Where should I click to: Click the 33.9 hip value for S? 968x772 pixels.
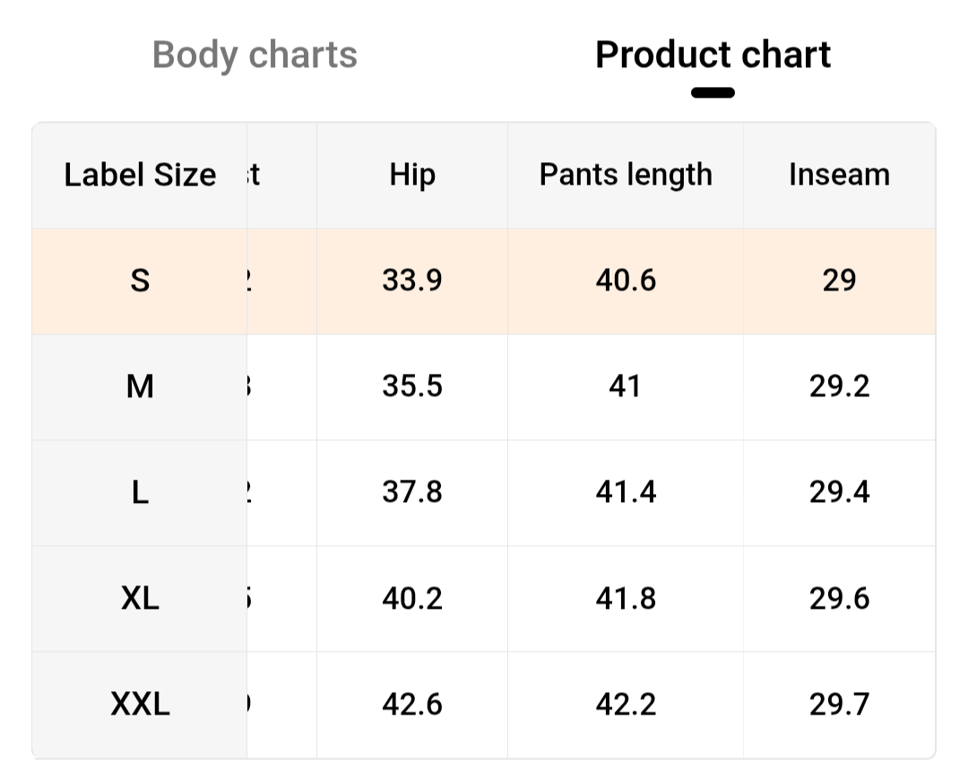[x=412, y=281]
